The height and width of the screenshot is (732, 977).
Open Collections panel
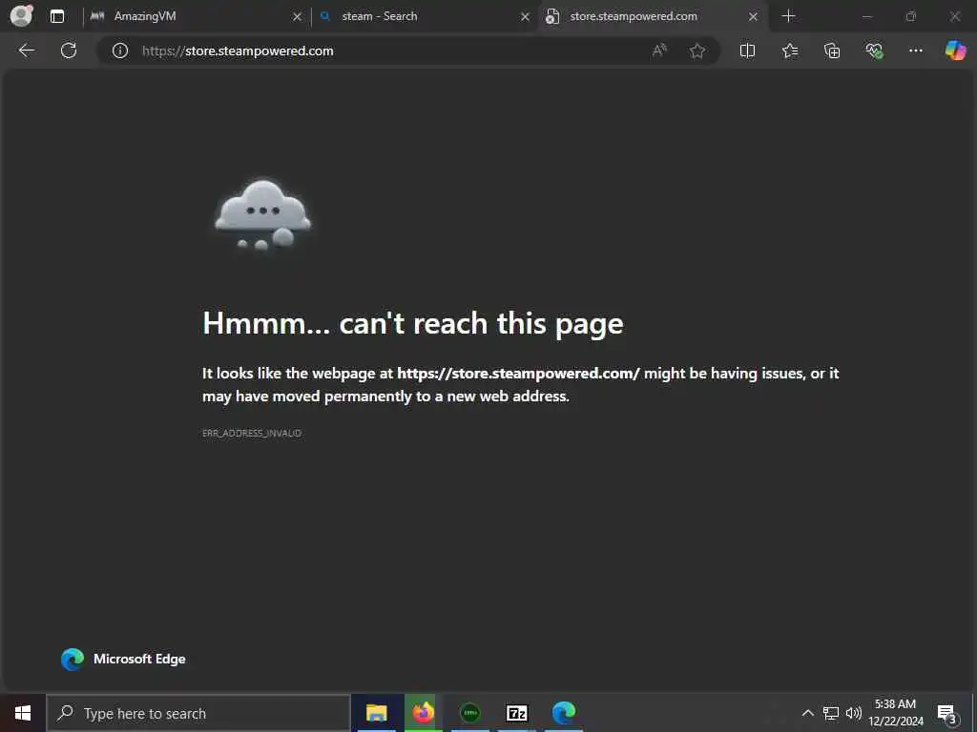point(832,51)
